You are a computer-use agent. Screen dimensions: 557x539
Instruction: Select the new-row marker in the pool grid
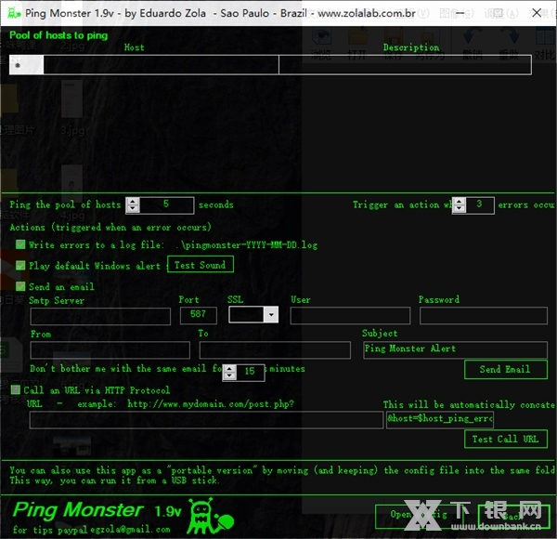pyautogui.click(x=26, y=65)
